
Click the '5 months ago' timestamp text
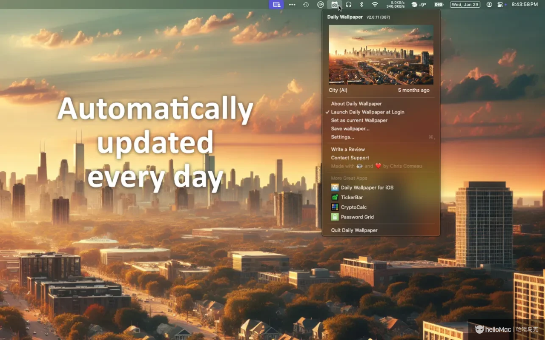[x=414, y=90]
